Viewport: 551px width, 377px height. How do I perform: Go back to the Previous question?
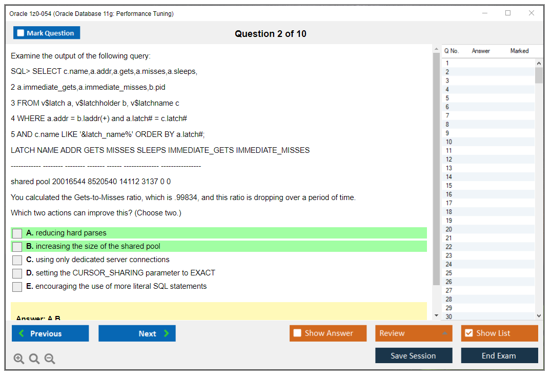point(50,333)
